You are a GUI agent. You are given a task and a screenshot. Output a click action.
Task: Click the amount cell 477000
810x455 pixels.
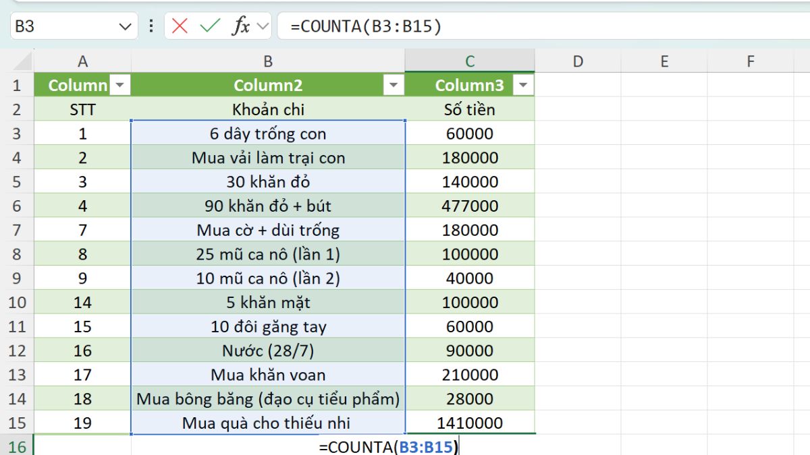click(x=470, y=206)
